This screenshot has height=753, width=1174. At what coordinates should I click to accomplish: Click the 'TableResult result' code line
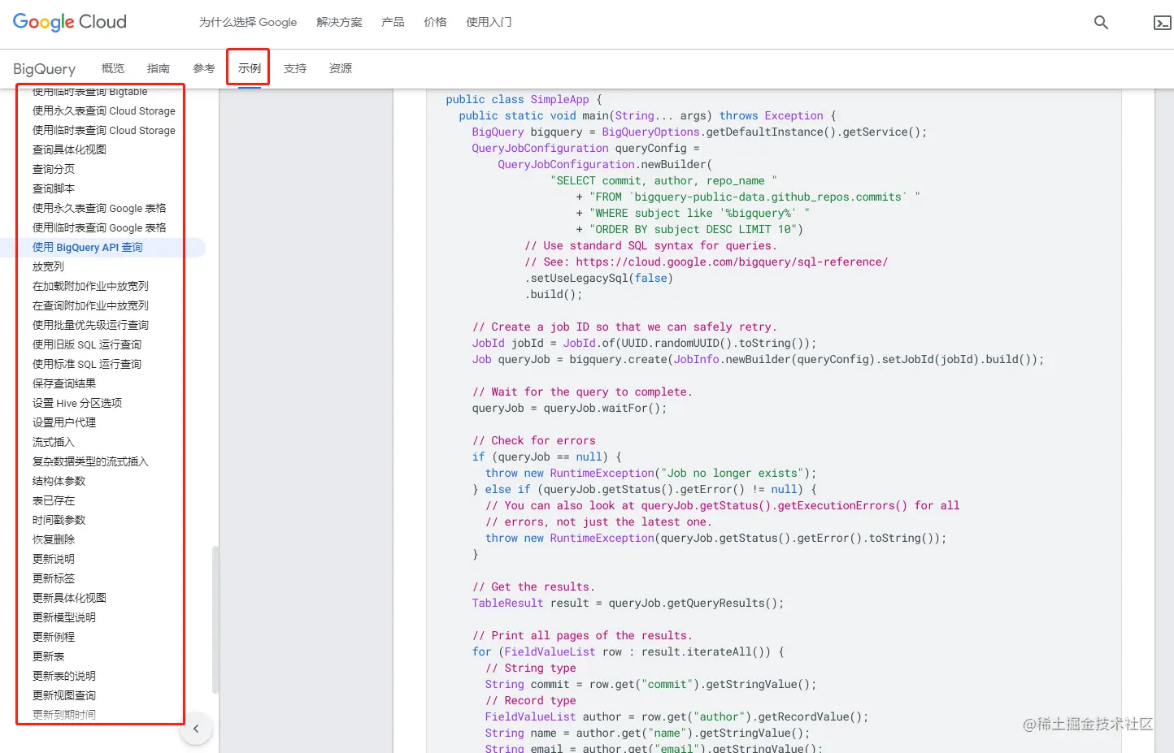click(x=628, y=603)
